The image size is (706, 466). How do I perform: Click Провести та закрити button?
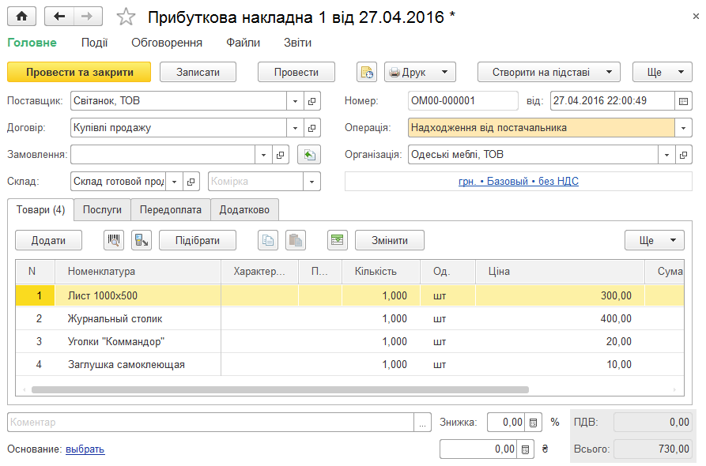tap(79, 72)
